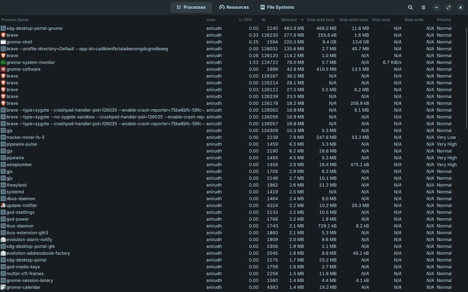Click Brave icon for process 126214
This screenshot has width=468, height=292.
[x=3, y=83]
